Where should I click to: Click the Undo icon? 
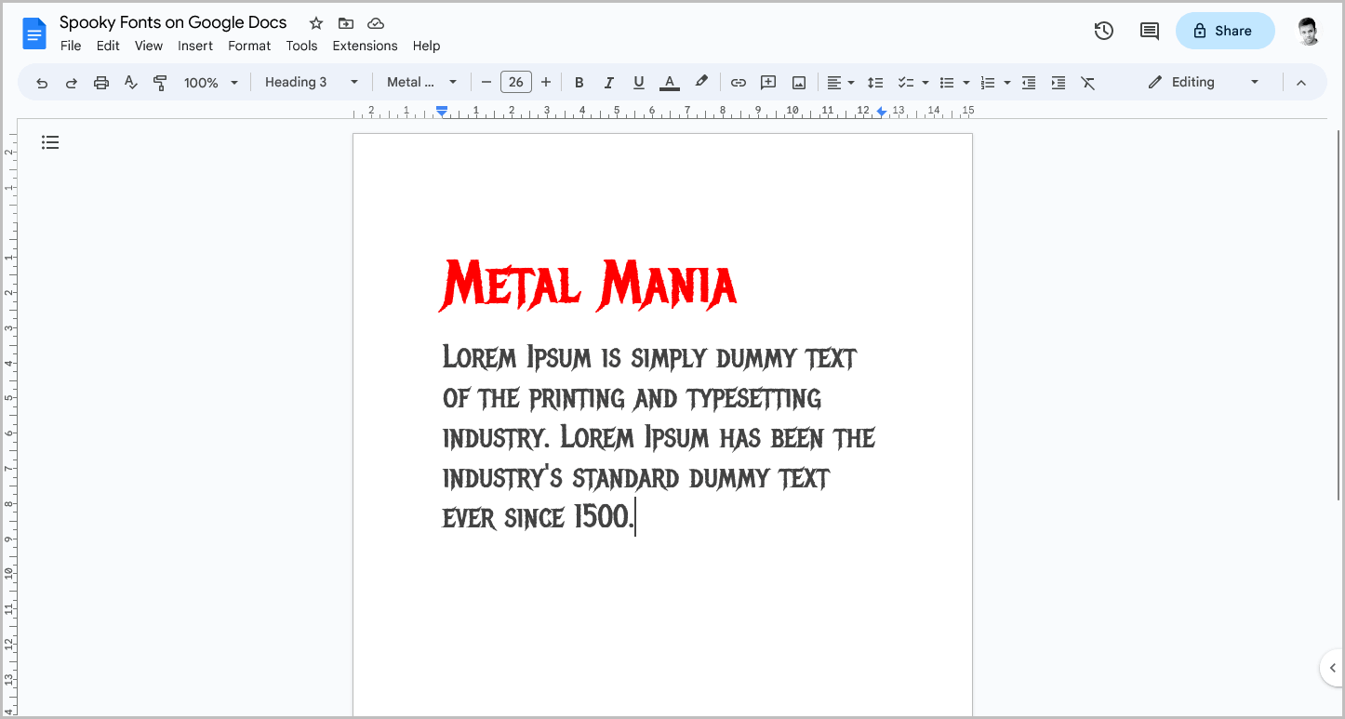[x=42, y=82]
